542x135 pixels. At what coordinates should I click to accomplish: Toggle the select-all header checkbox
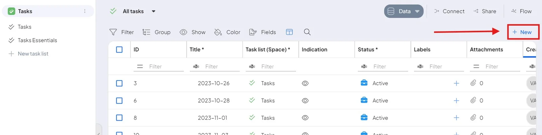tap(119, 49)
